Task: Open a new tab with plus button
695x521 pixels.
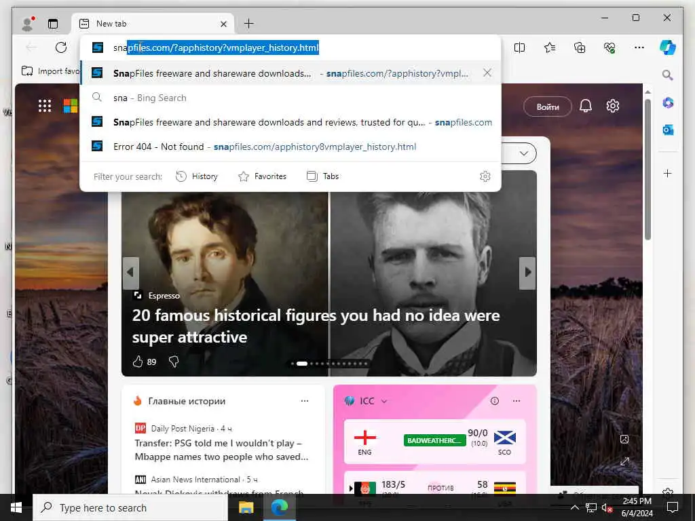Action: [x=249, y=24]
